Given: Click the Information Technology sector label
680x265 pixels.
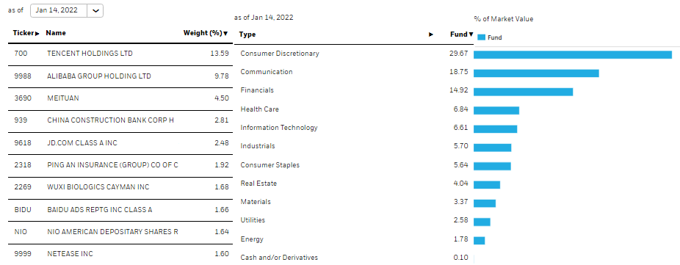Looking at the screenshot, I should click(279, 128).
